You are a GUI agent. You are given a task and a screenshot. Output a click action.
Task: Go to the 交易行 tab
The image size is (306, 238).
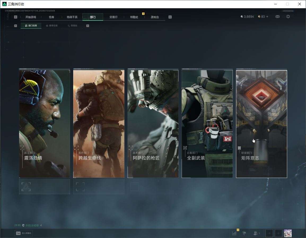pyautogui.click(x=113, y=17)
